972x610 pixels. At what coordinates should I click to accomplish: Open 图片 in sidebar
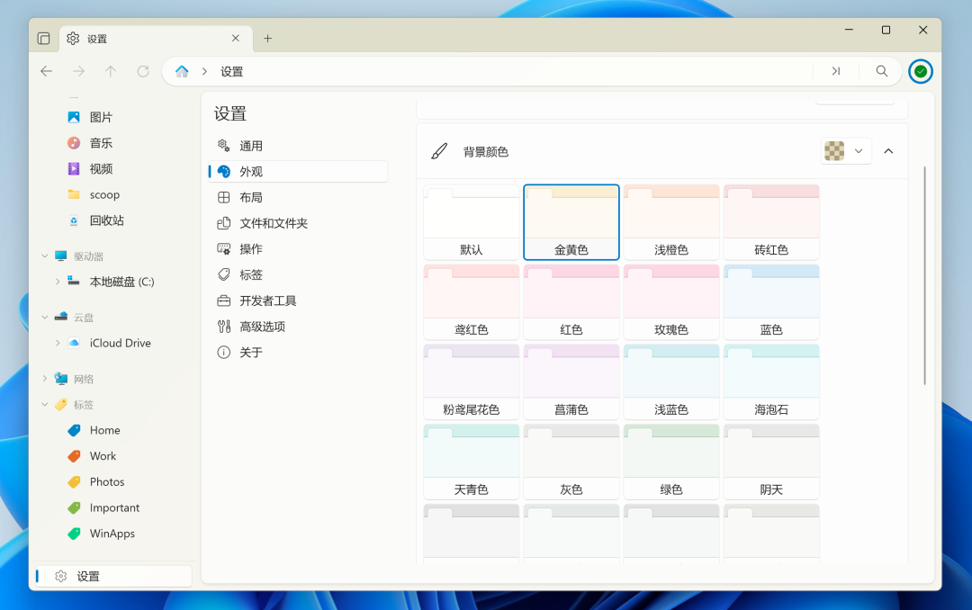pyautogui.click(x=114, y=117)
